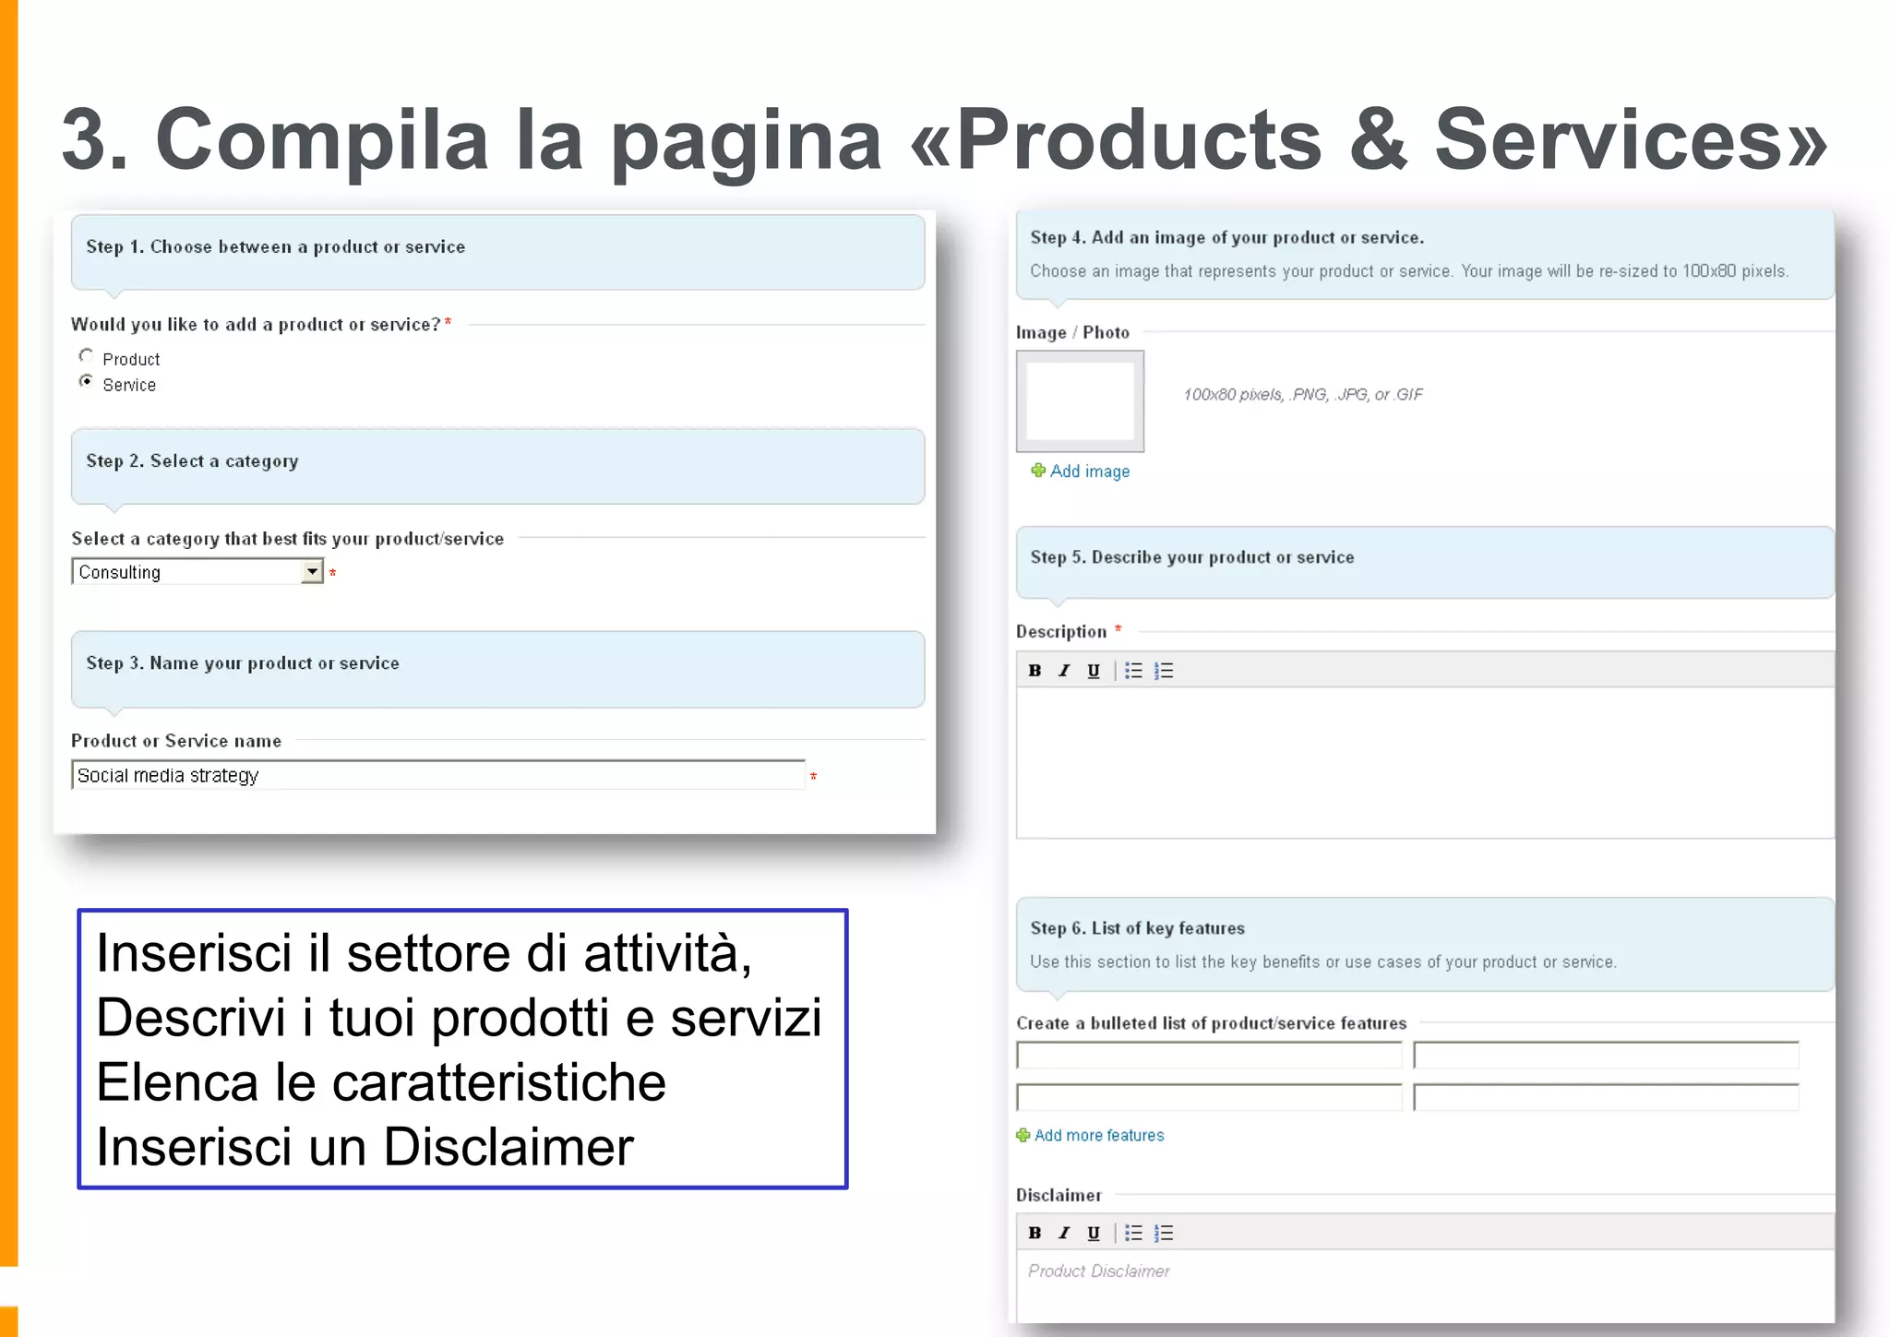The height and width of the screenshot is (1337, 1890).
Task: Click the Product Disclaimer text area
Action: (x=1425, y=1286)
